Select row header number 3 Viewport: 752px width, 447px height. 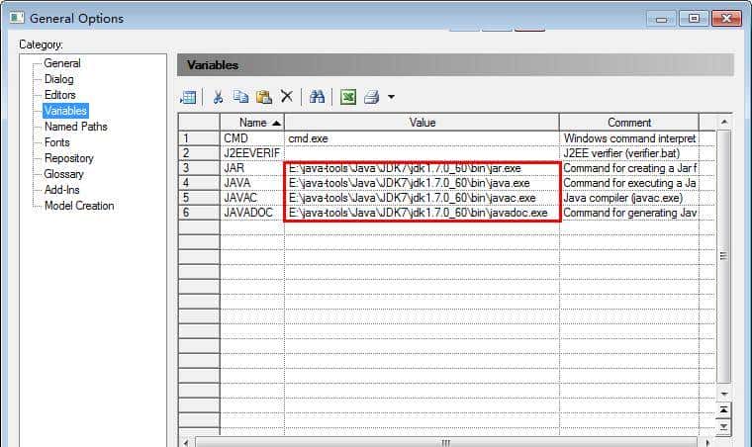click(199, 168)
